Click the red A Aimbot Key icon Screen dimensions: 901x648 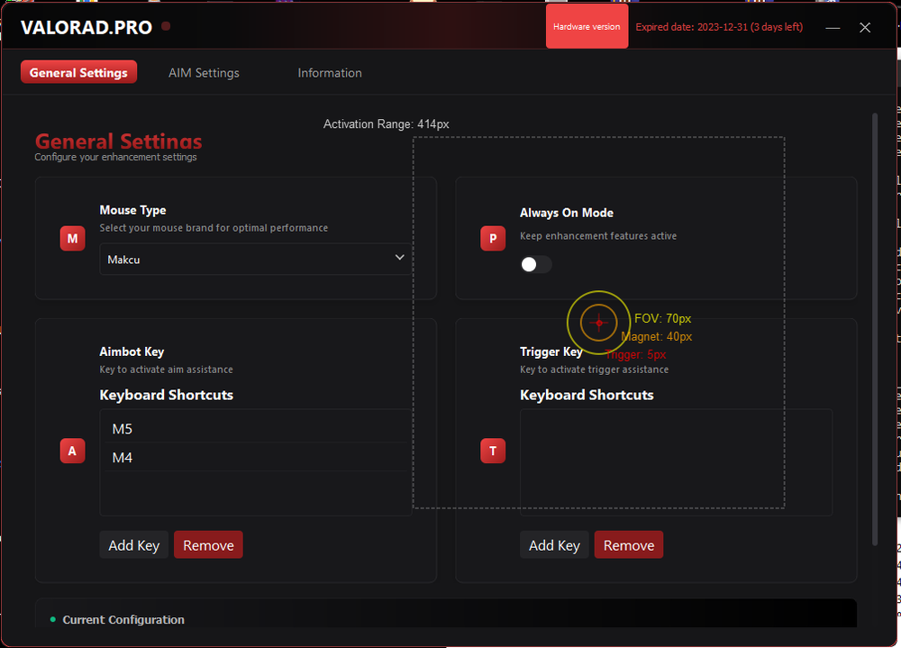[x=72, y=451]
